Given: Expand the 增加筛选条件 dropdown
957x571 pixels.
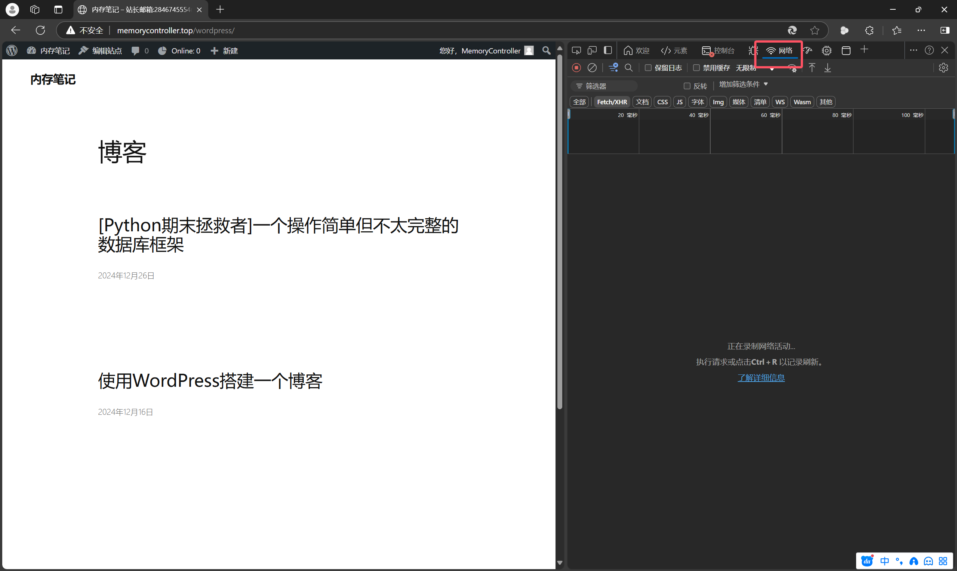Looking at the screenshot, I should click(744, 84).
